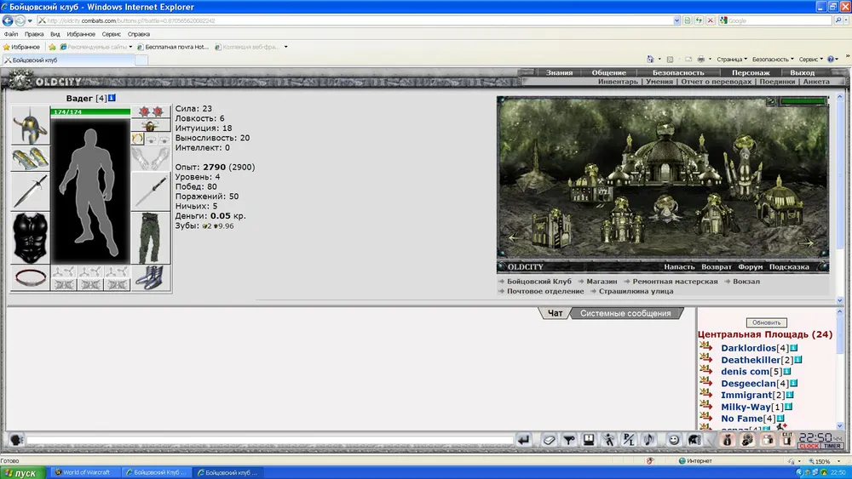Open the Страница dropdown in IE toolbar

(732, 60)
